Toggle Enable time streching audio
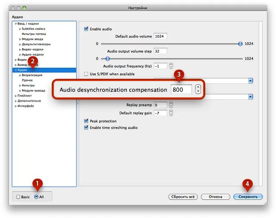Viewport: 276px width, 218px height. [x=86, y=128]
